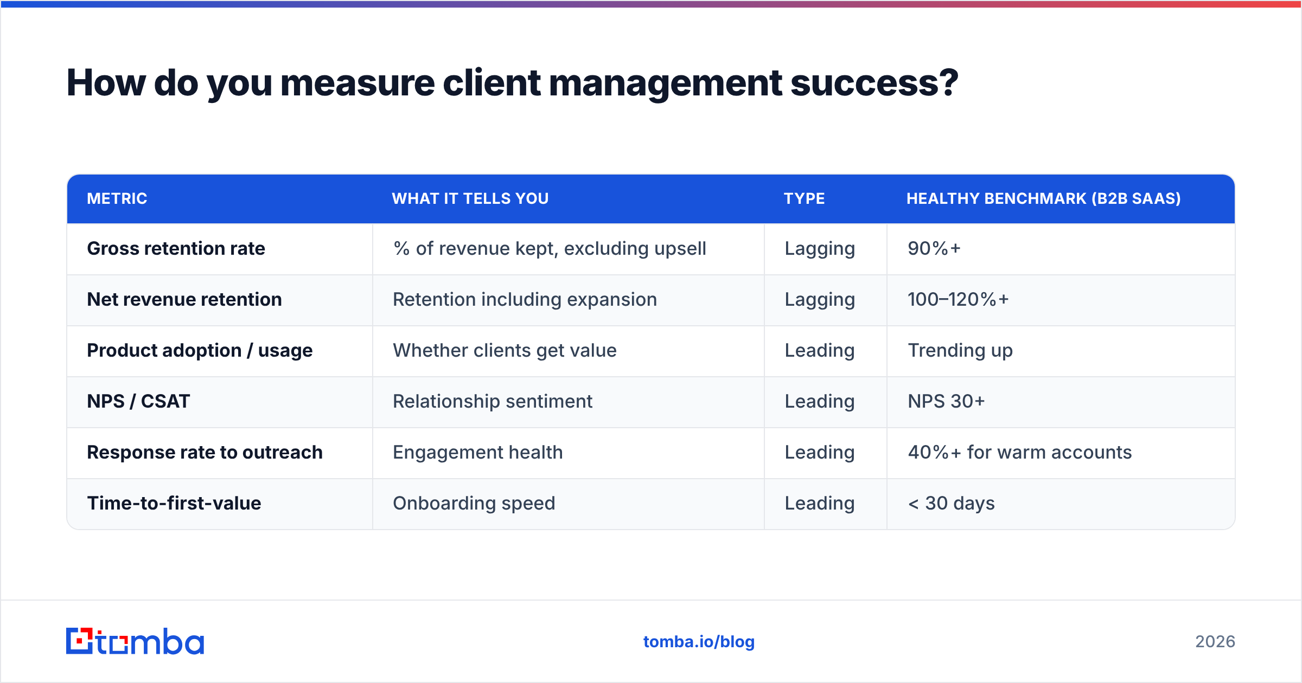Click 'Onboarding speed' text
1302x683 pixels.
point(474,504)
